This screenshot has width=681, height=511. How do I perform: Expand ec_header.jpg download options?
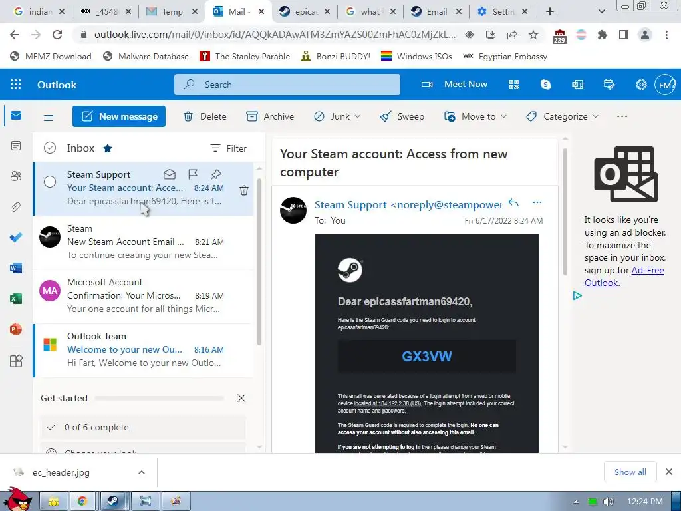click(142, 472)
